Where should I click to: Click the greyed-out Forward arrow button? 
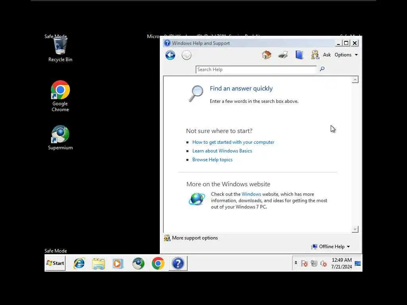click(186, 55)
